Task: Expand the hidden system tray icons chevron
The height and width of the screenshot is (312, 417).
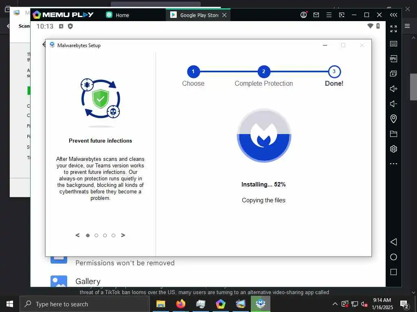Action: click(x=335, y=304)
